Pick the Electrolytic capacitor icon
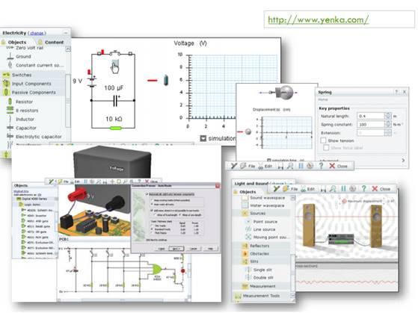The height and width of the screenshot is (313, 418). click(x=10, y=137)
